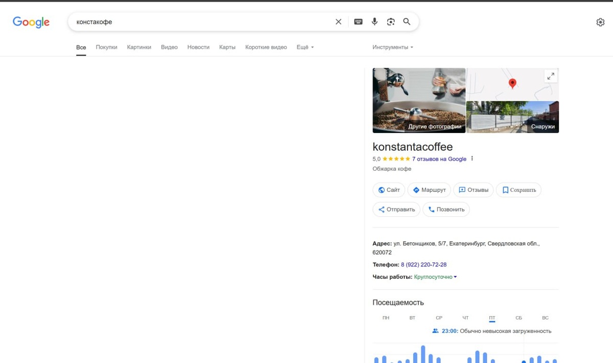
Task: Start voice search with microphone icon
Action: point(374,22)
